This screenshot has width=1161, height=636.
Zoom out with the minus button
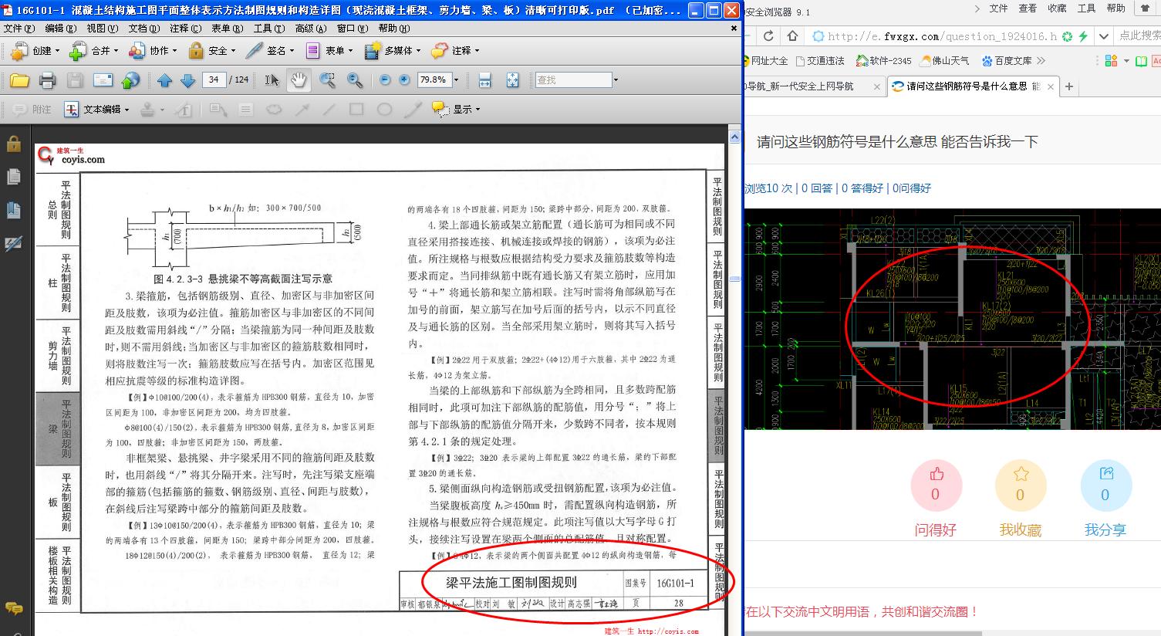pos(384,79)
